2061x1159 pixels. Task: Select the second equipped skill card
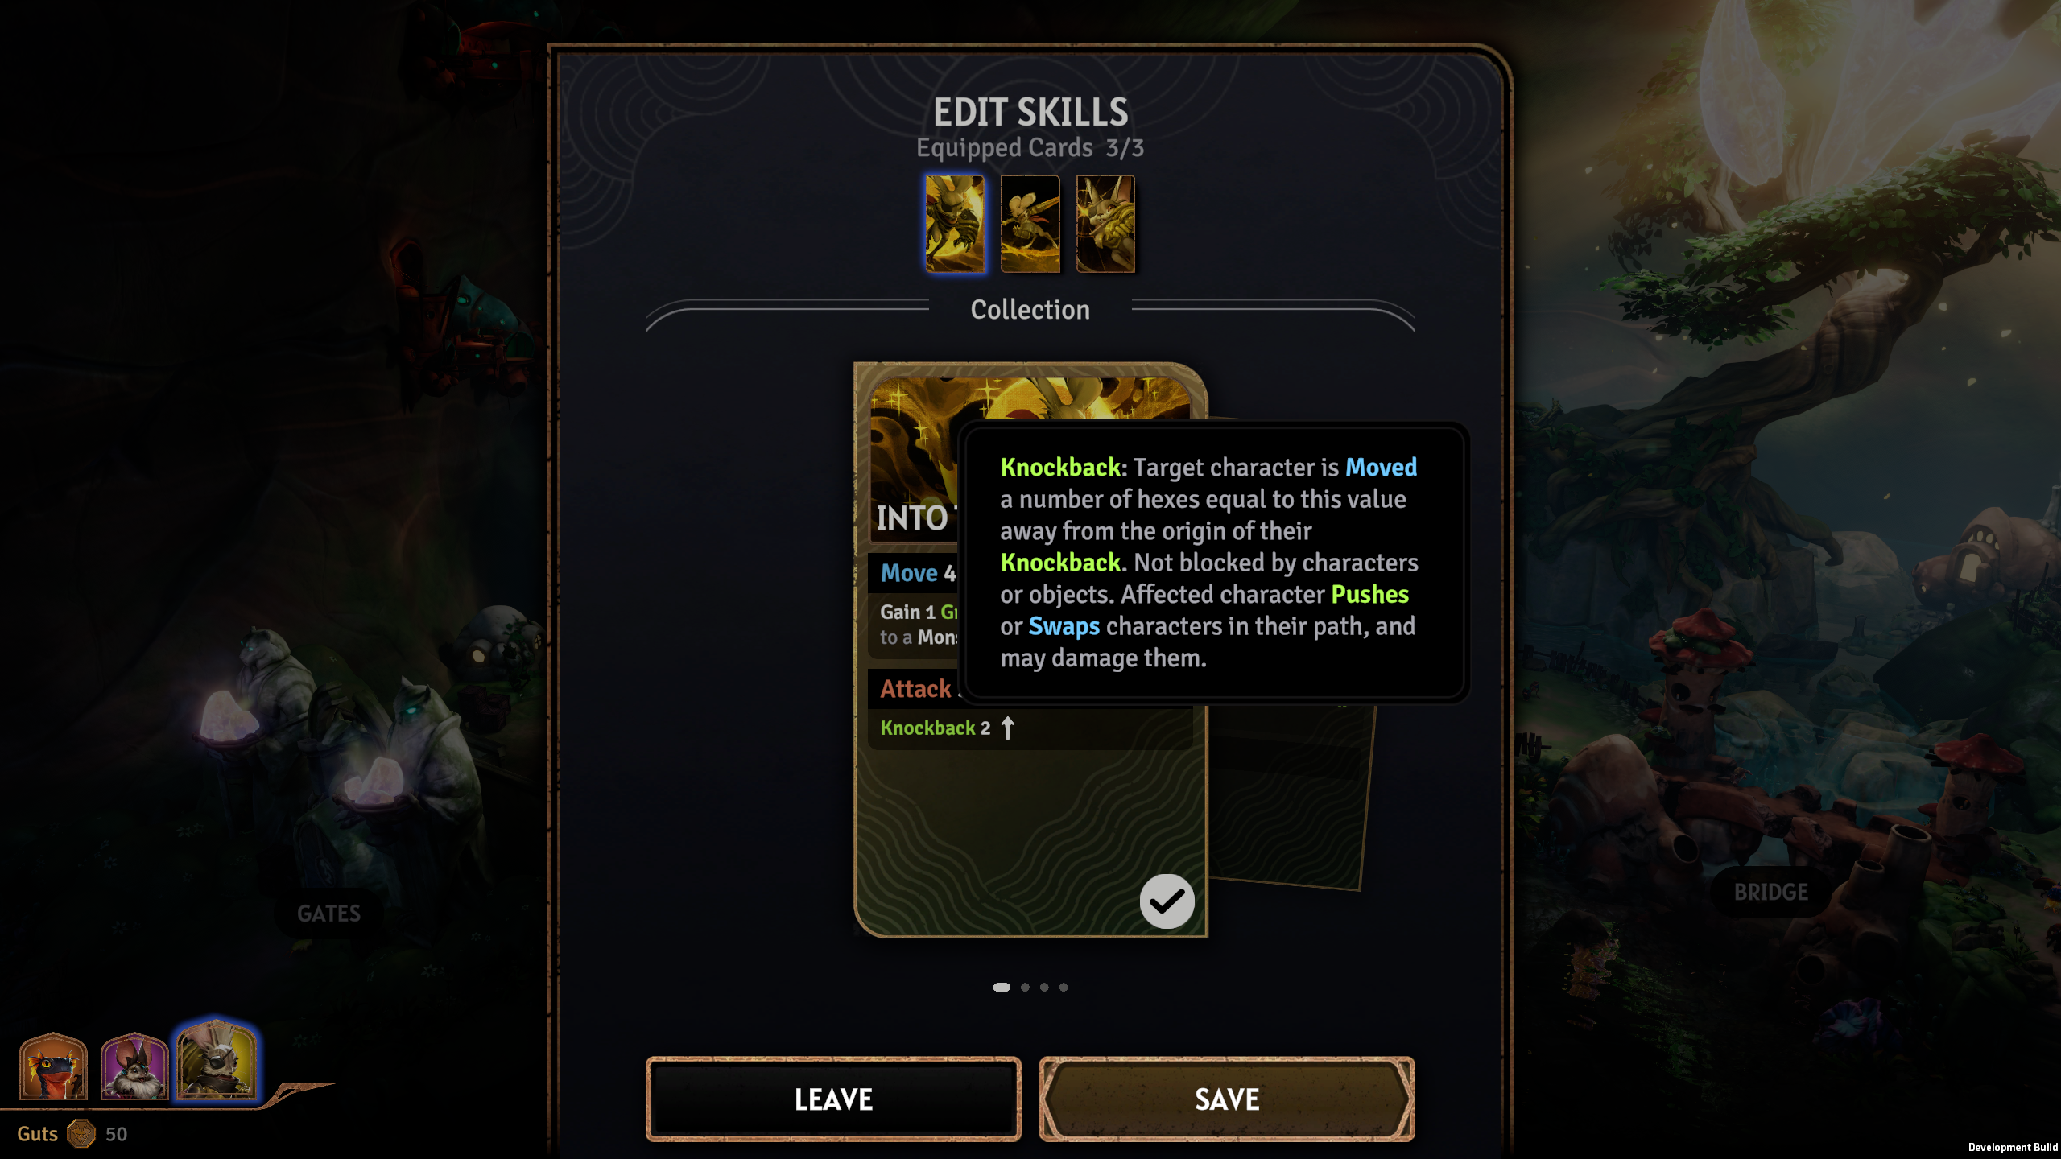[x=1030, y=224]
